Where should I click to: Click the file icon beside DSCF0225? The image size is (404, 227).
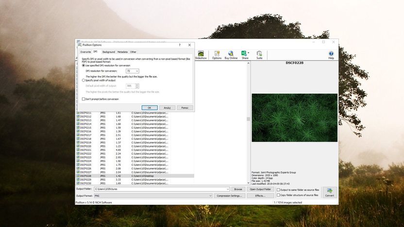(78, 165)
